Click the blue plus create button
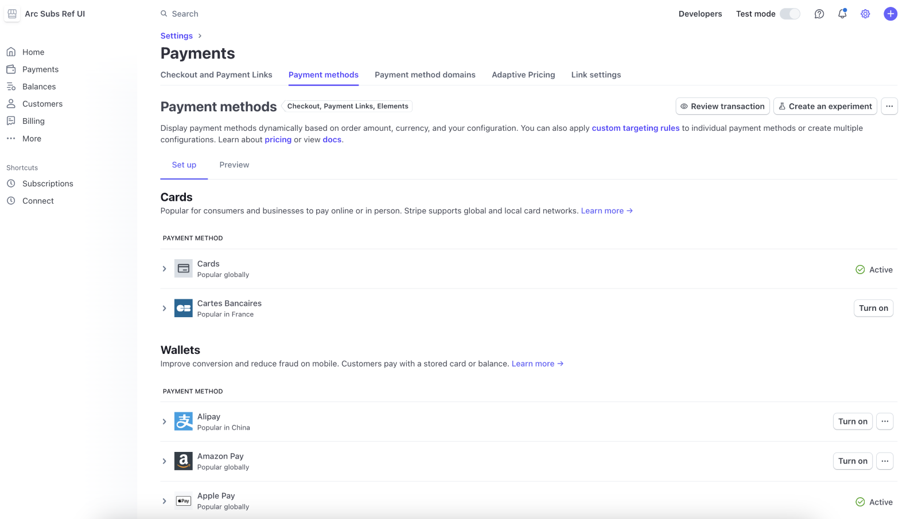Viewport: 918px width, 519px height. [890, 14]
